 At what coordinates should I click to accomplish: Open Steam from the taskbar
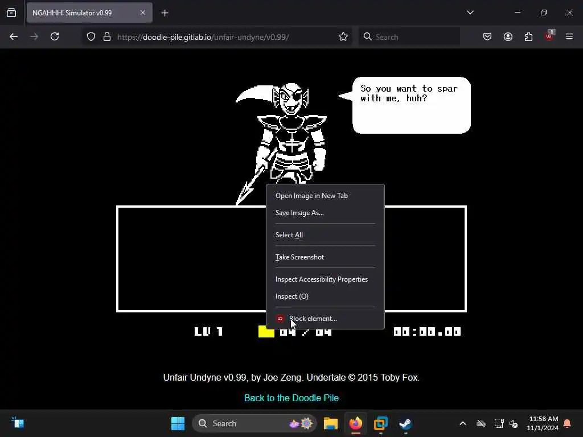pyautogui.click(x=405, y=423)
